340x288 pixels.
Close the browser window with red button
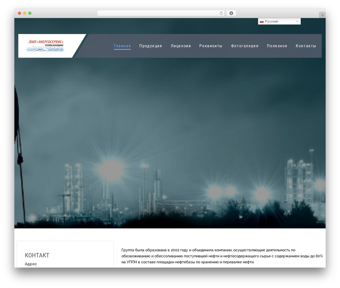(x=19, y=13)
